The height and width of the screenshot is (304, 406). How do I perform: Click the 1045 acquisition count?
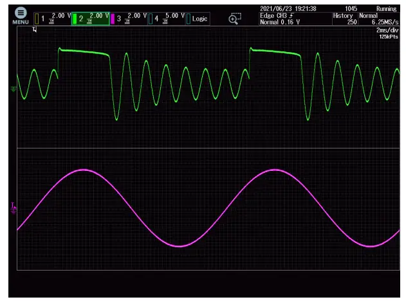(x=351, y=9)
